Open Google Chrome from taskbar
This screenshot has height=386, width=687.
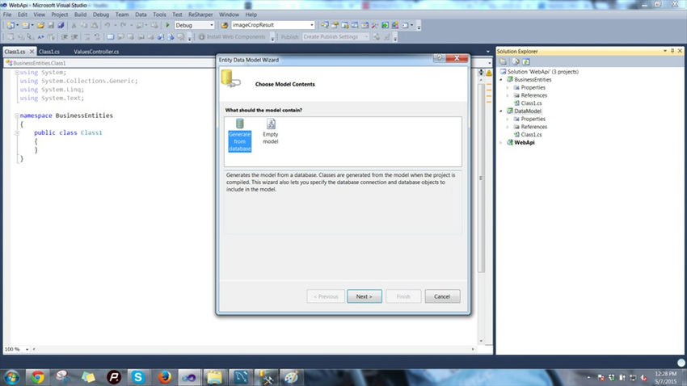pyautogui.click(x=37, y=377)
